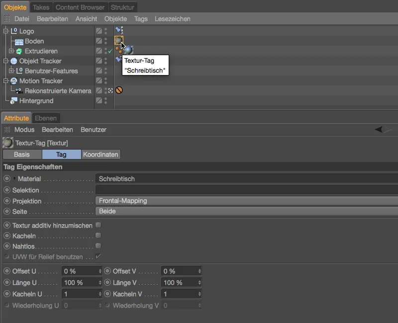The width and height of the screenshot is (398, 323).
Task: Expand Benutzer-Features children
Action: (11, 71)
